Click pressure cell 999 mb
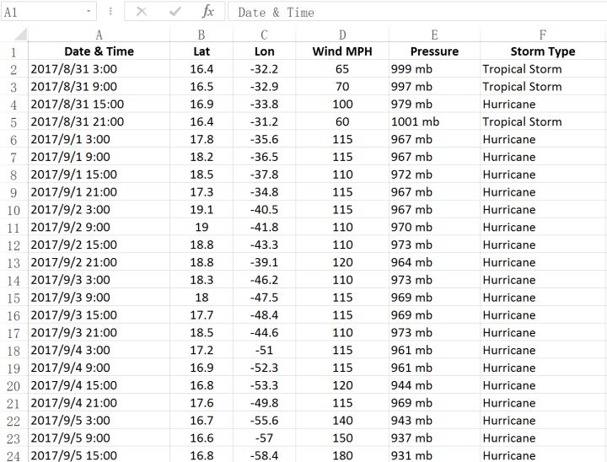Viewport: 607px width, 462px height. (x=434, y=69)
